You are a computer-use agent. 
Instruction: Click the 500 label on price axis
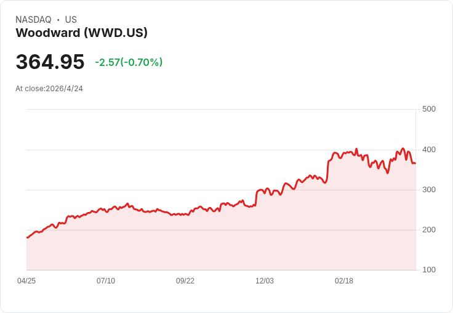pos(429,109)
